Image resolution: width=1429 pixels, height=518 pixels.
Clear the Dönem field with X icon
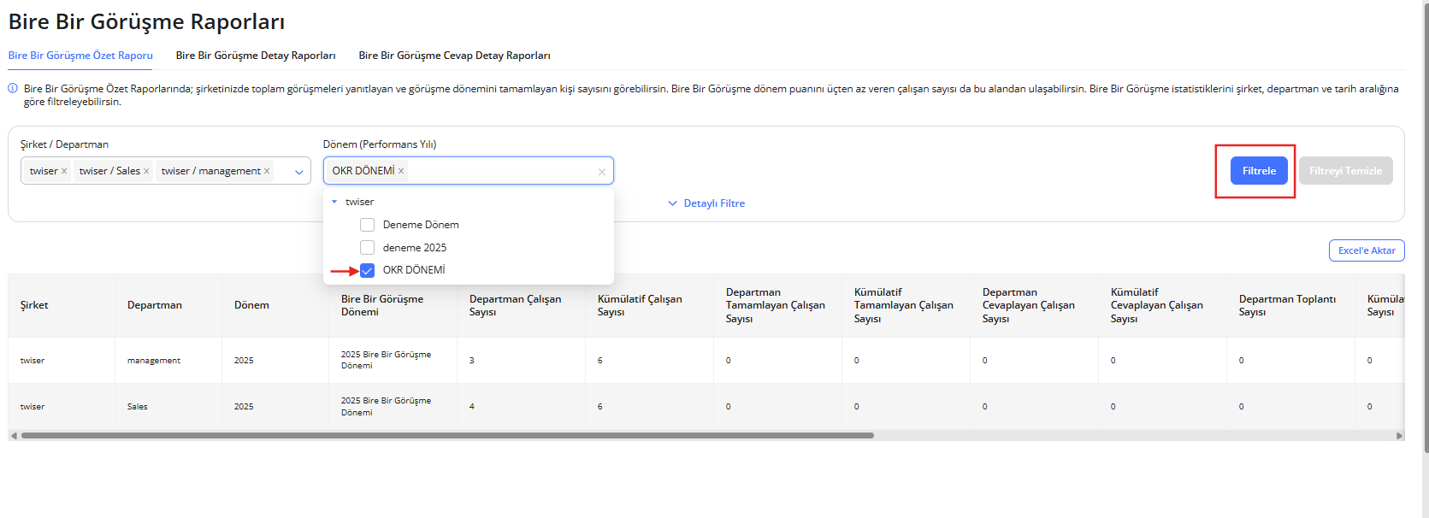point(602,172)
